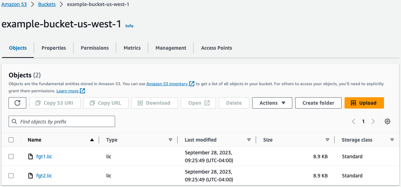Sort by Storage class column arrow
This screenshot has height=187, width=401.
[x=392, y=140]
